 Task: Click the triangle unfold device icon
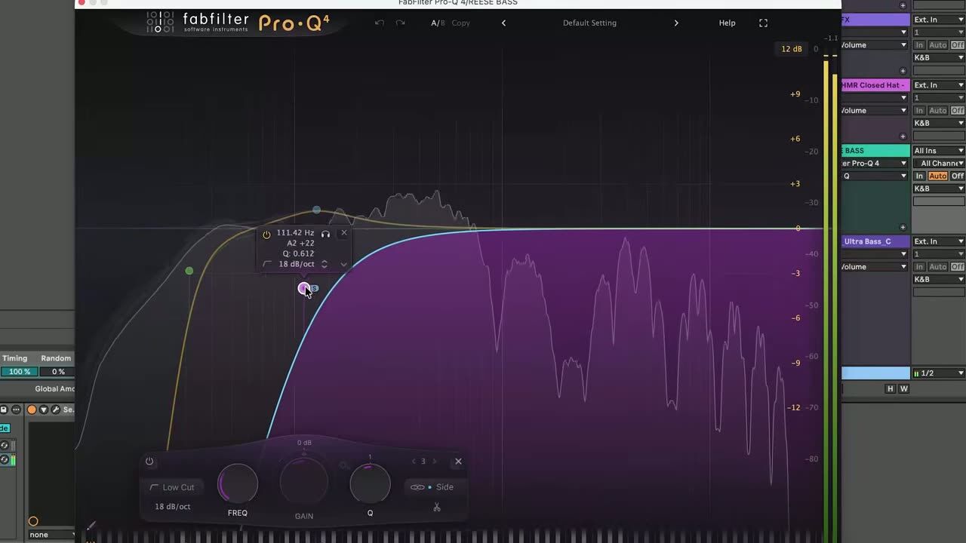(44, 410)
